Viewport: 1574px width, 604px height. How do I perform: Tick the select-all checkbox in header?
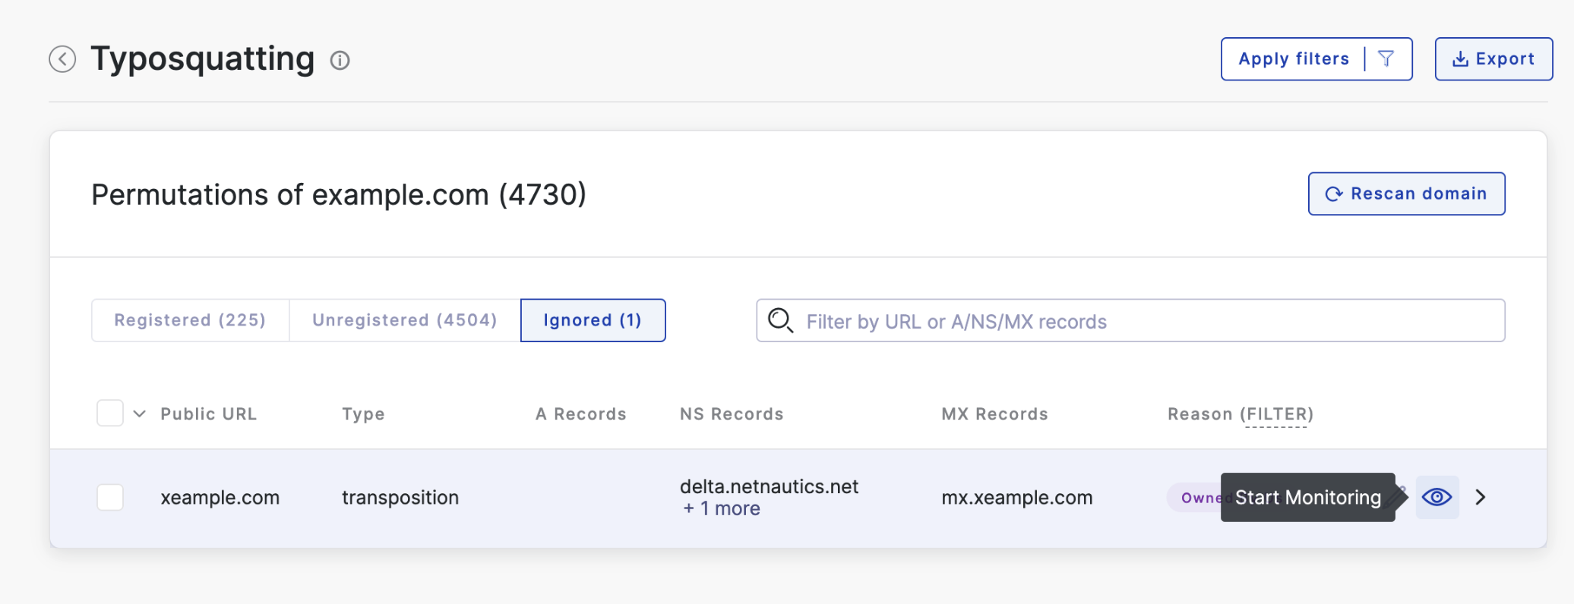(110, 414)
